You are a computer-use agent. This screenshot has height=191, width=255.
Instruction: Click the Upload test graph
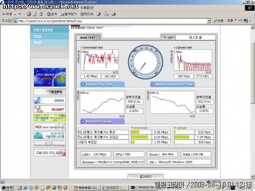193,60
